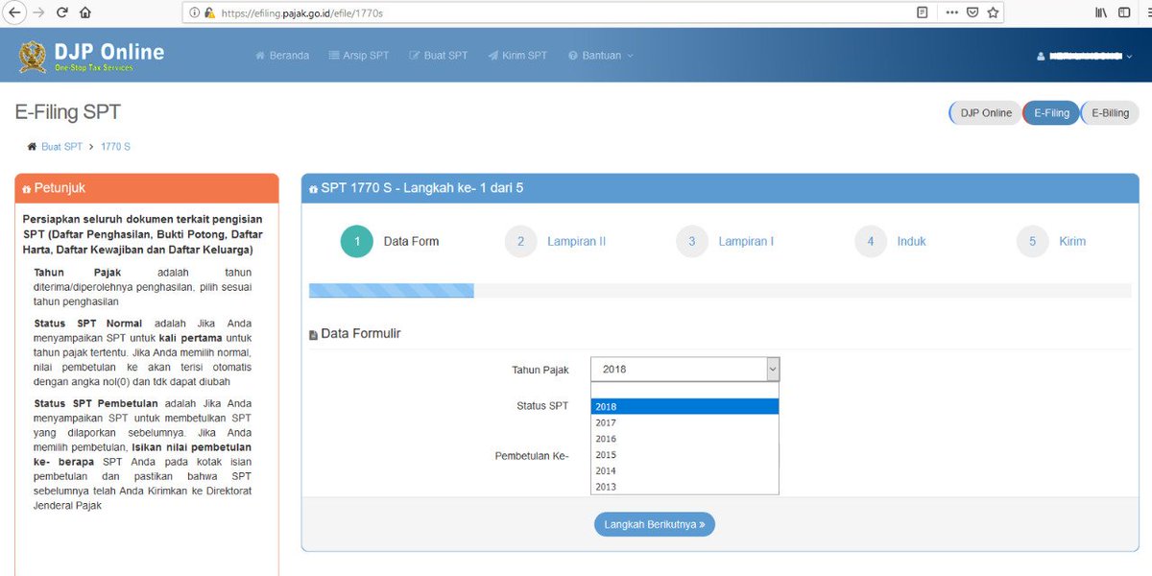Open the E-Billing pill button

click(1110, 113)
